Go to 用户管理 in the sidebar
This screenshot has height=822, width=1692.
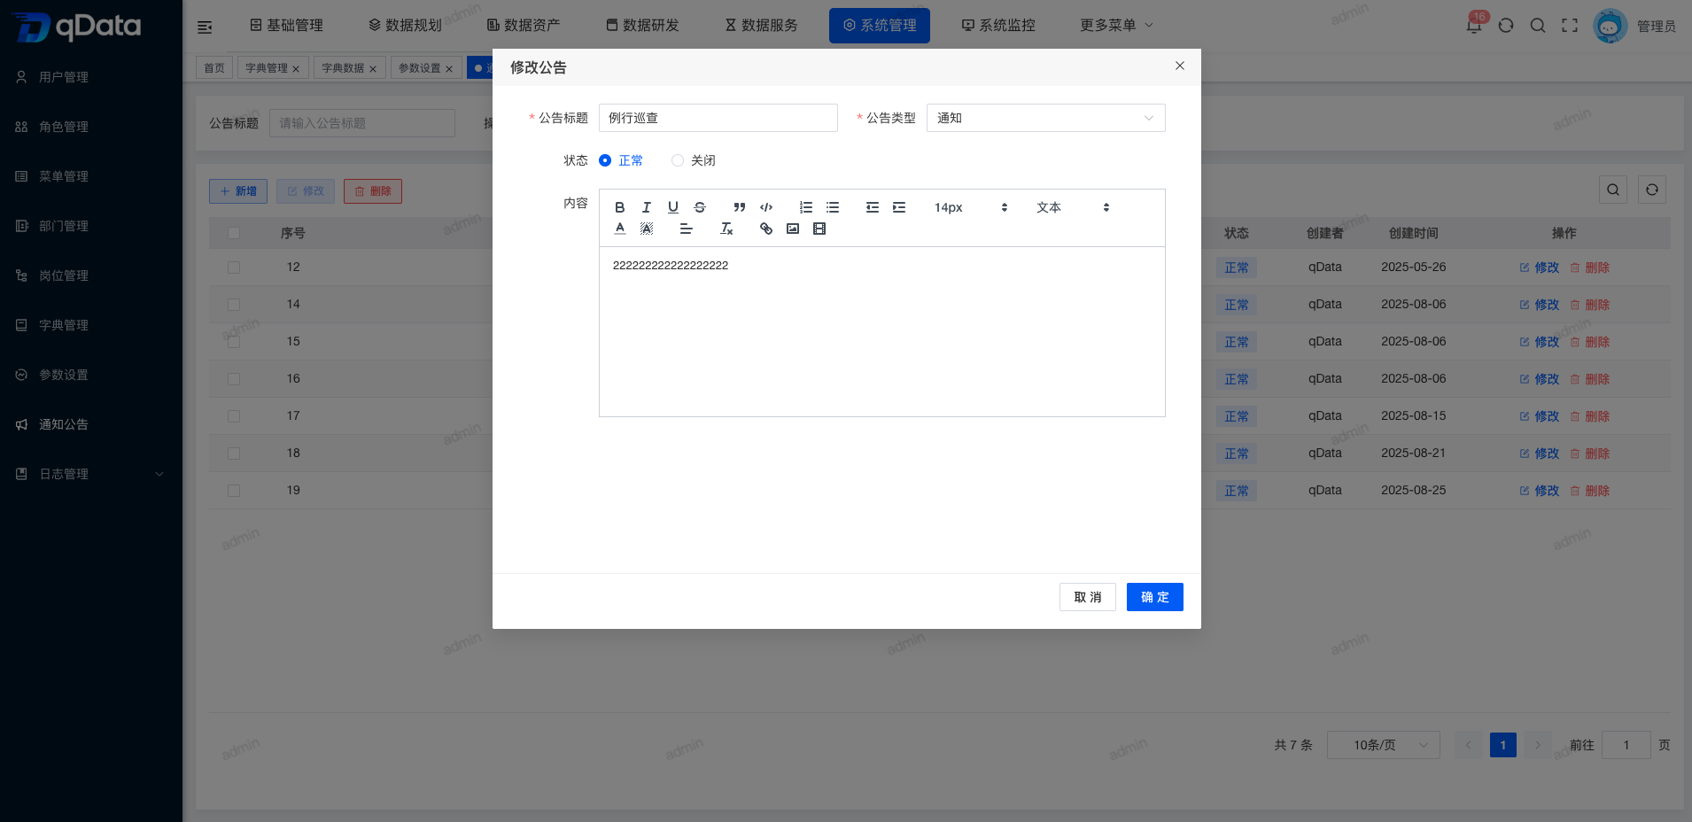pos(91,77)
